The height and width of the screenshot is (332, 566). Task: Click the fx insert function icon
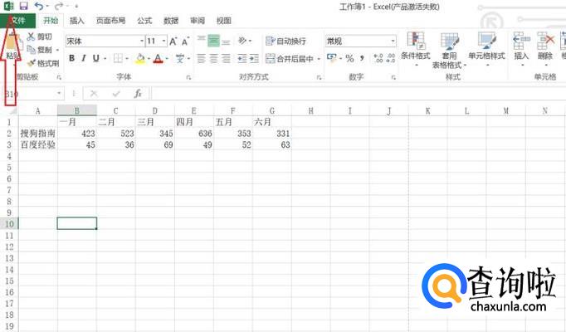pos(138,94)
